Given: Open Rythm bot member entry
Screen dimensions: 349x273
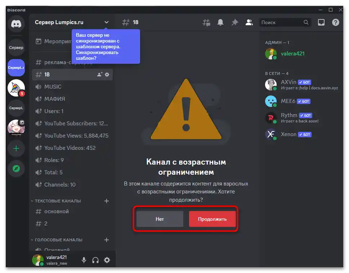Looking at the screenshot, I should 301,118.
